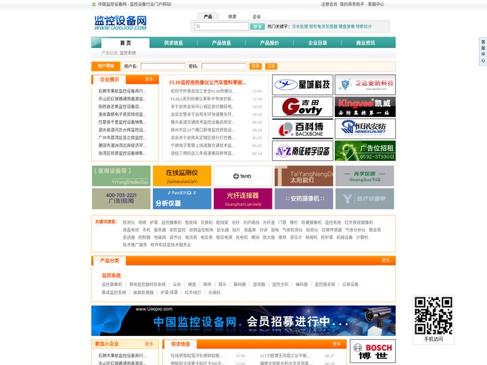Open 更多 in the 产品分类 header

click(x=386, y=260)
